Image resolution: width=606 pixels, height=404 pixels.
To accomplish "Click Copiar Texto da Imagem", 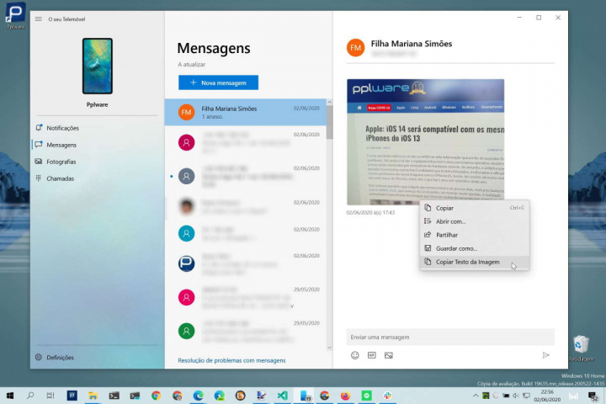I will pos(467,262).
